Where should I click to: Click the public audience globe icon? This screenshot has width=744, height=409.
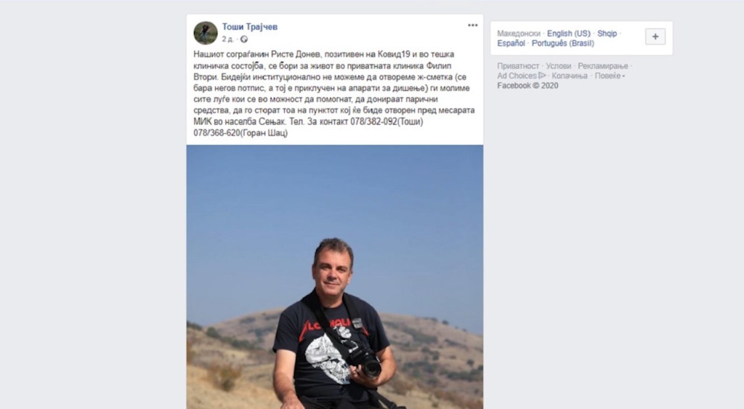pos(244,39)
